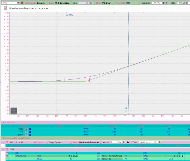Screen dimensions: 190x161
Task: Change the 28 SEP 22 expiration
Action: 112,159
